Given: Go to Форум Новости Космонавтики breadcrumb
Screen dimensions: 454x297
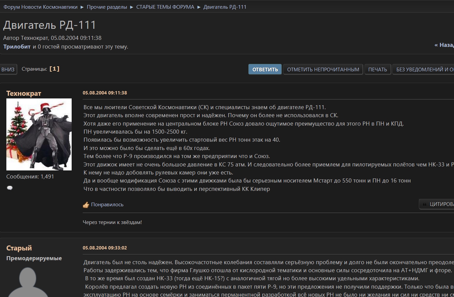Looking at the screenshot, I should [41, 7].
